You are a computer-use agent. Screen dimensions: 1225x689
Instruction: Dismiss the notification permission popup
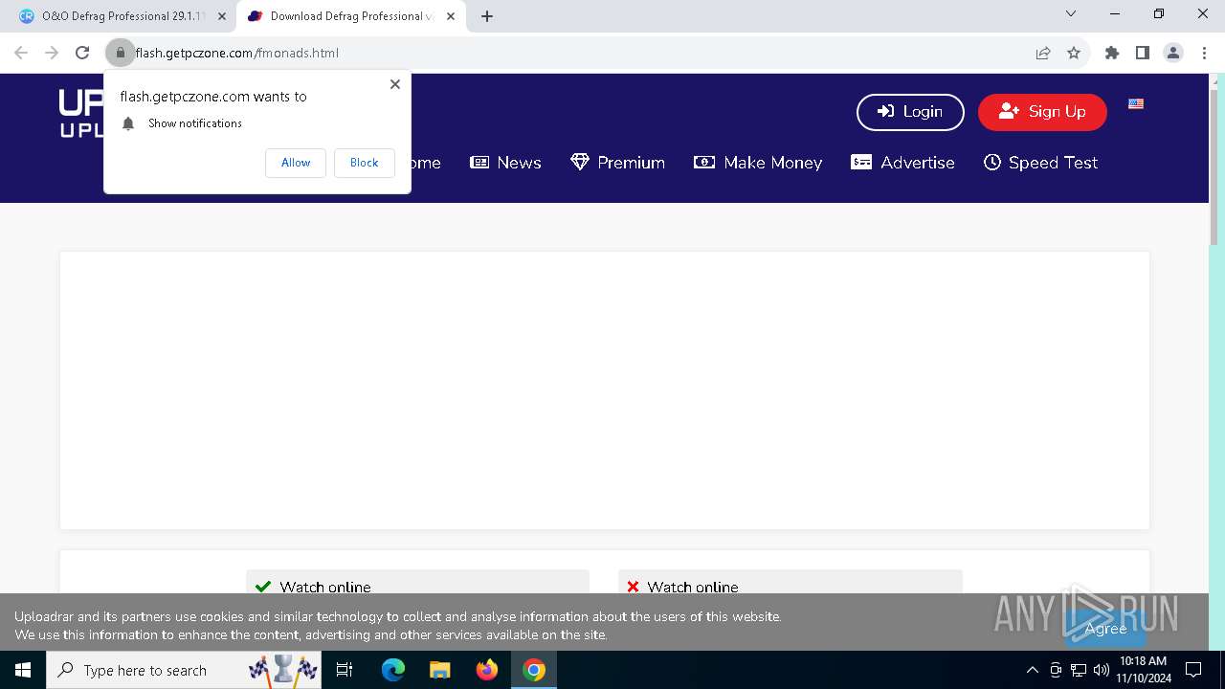point(395,84)
